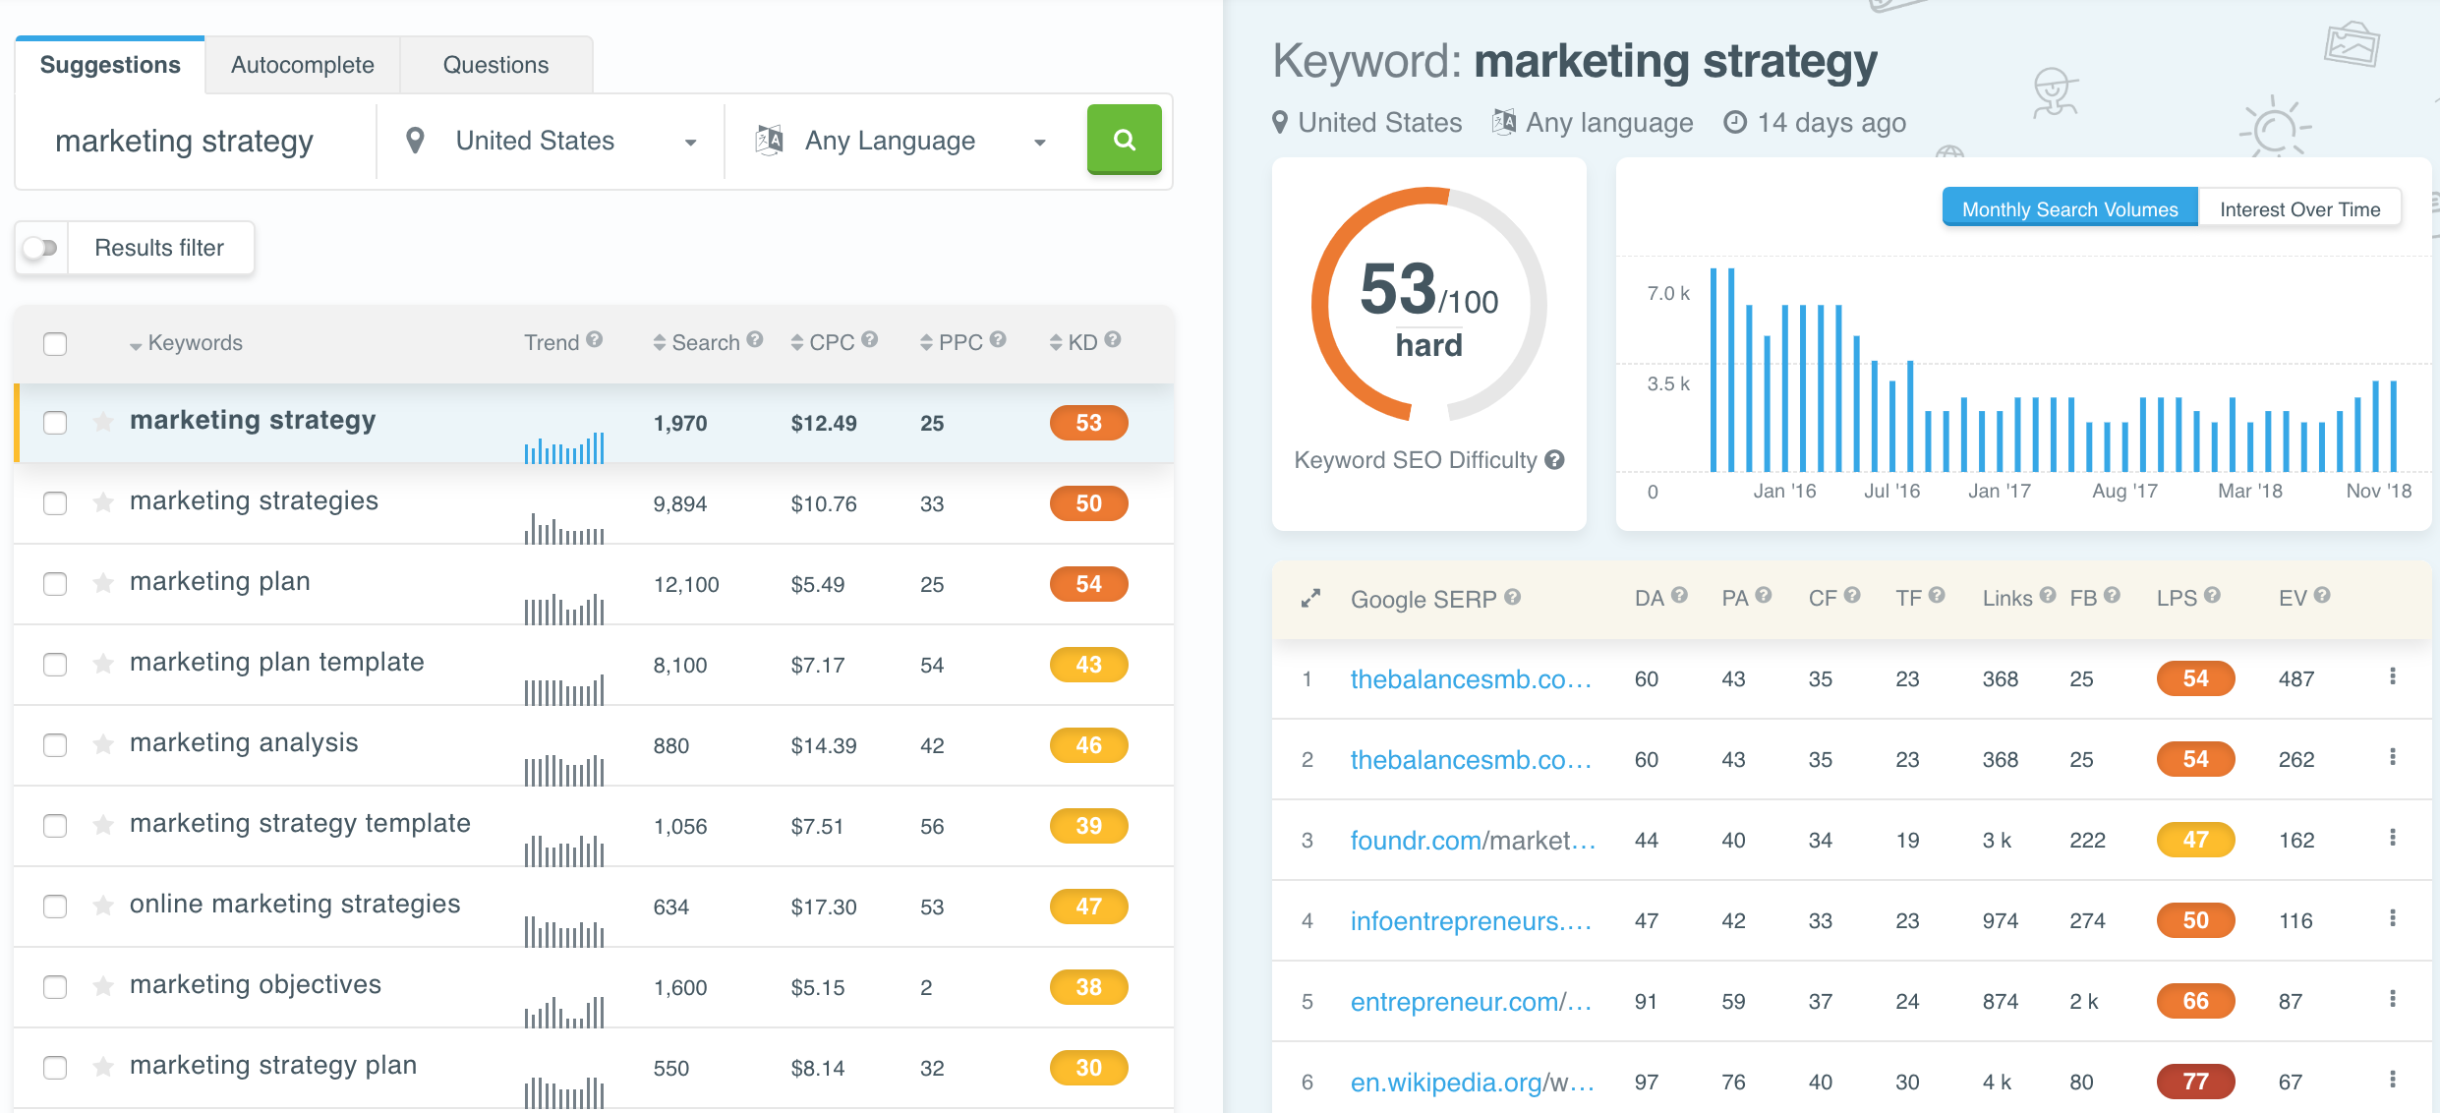Open the Any Language dropdown
The height and width of the screenshot is (1113, 2440).
pos(902,142)
